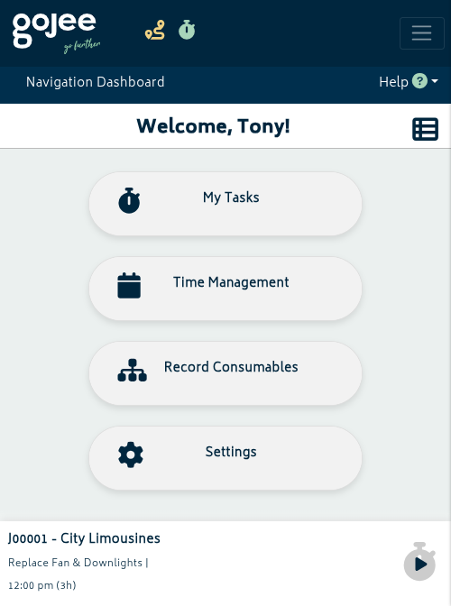
Task: Click Navigation Dashboard title
Action: coord(95,82)
